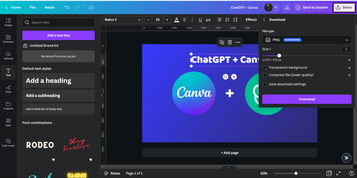Viewport: 357px width, 178px height.
Task: Decrease font size with minus button
Action: pyautogui.click(x=149, y=20)
